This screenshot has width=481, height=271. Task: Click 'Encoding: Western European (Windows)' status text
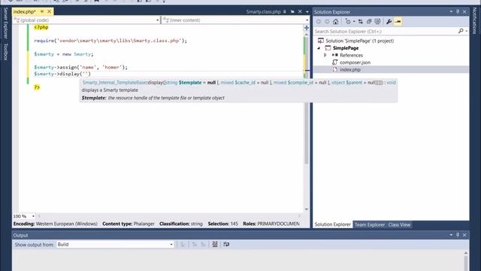[x=55, y=224]
